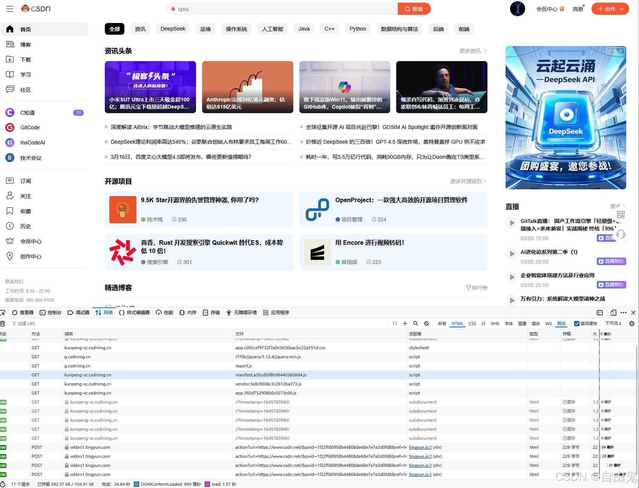This screenshot has width=639, height=488.
Task: Toggle the XHR request filter
Action: coord(495,324)
